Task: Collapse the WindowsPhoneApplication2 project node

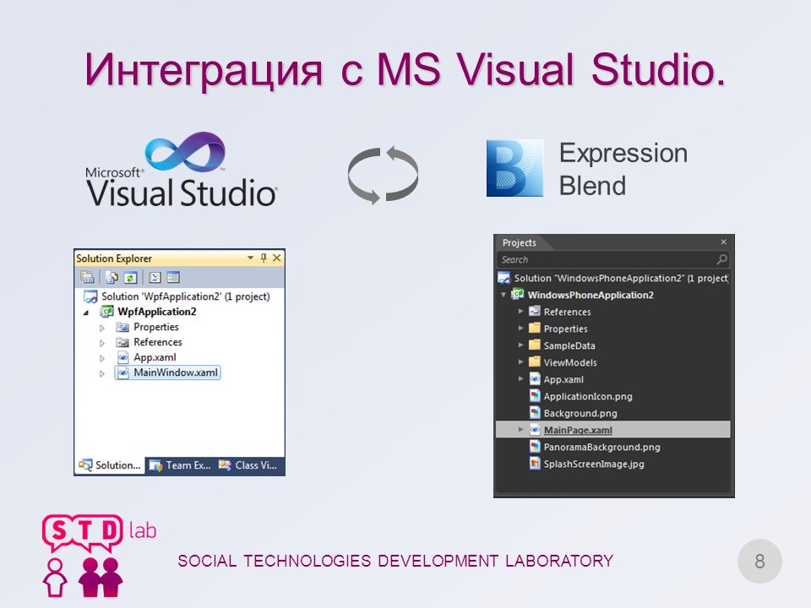Action: click(503, 296)
